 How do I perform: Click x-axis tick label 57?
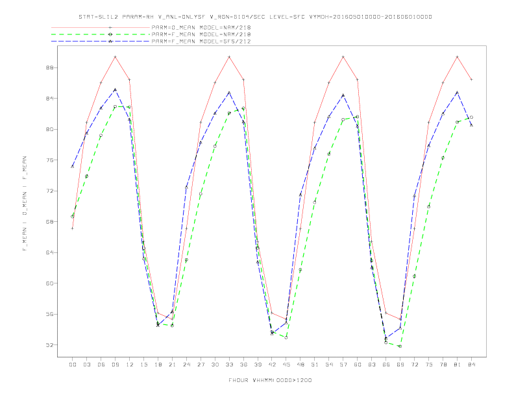pyautogui.click(x=343, y=365)
